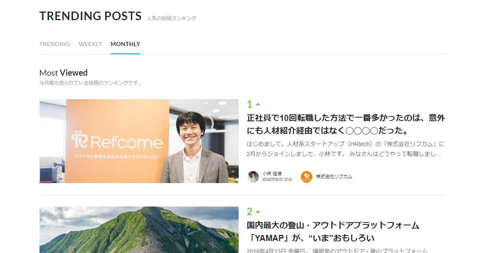Open the Refcome post thumbnail image
The height and width of the screenshot is (253, 482).
pos(139,141)
